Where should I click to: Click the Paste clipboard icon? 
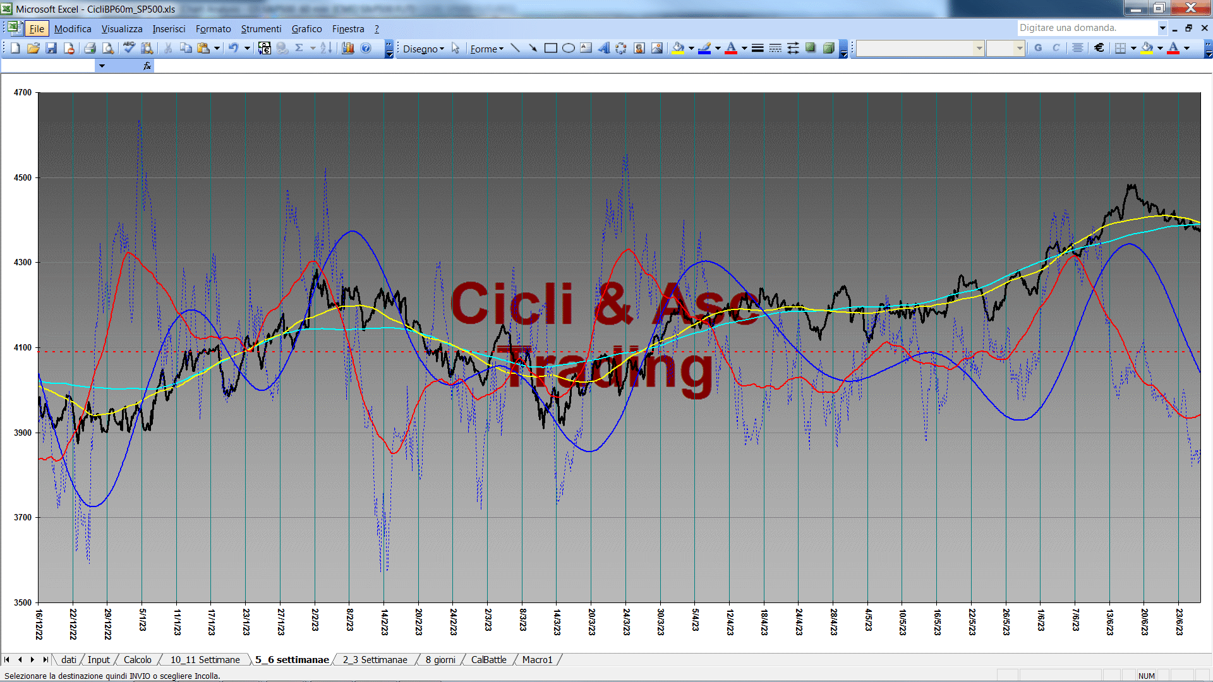tap(203, 48)
